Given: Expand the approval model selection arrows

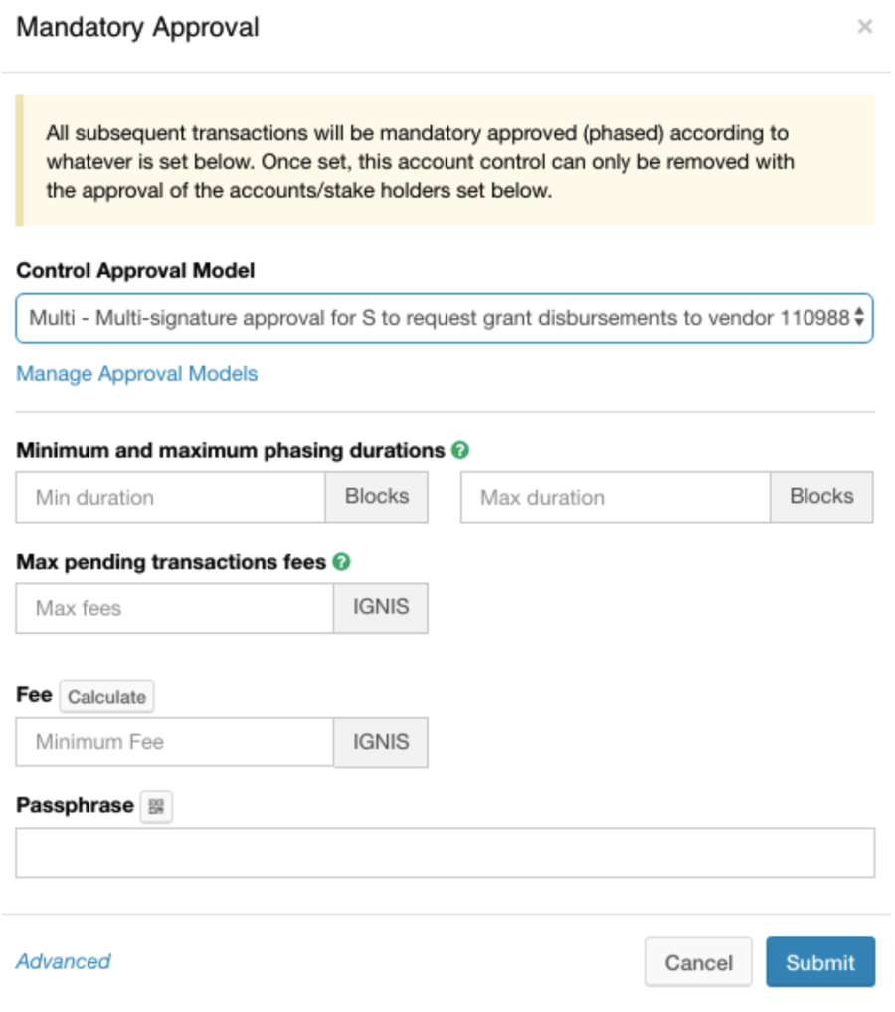Looking at the screenshot, I should click(861, 318).
